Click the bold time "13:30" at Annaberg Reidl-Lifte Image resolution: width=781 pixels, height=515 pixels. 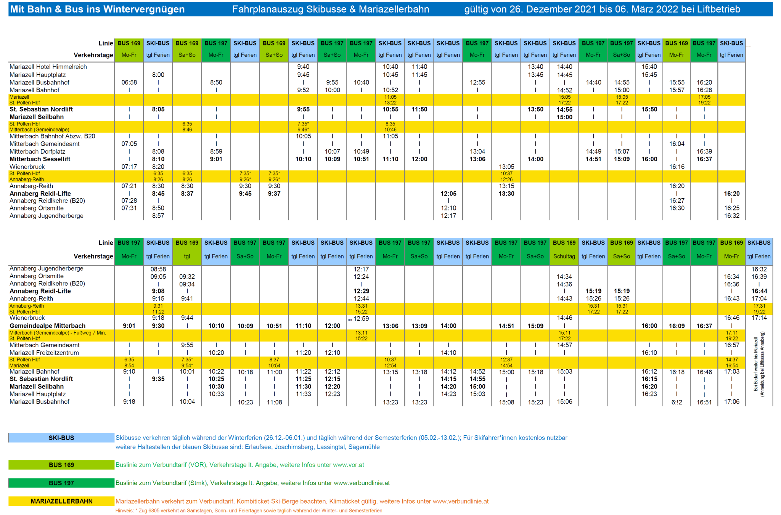pyautogui.click(x=506, y=194)
